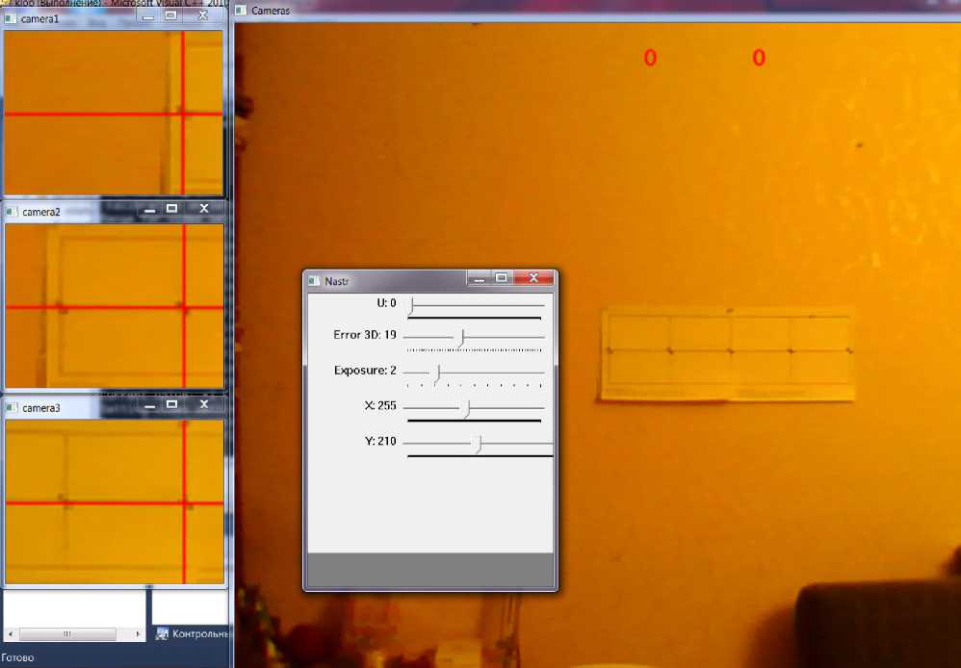Image resolution: width=961 pixels, height=668 pixels.
Task: Minimize the camera3 window
Action: (149, 408)
